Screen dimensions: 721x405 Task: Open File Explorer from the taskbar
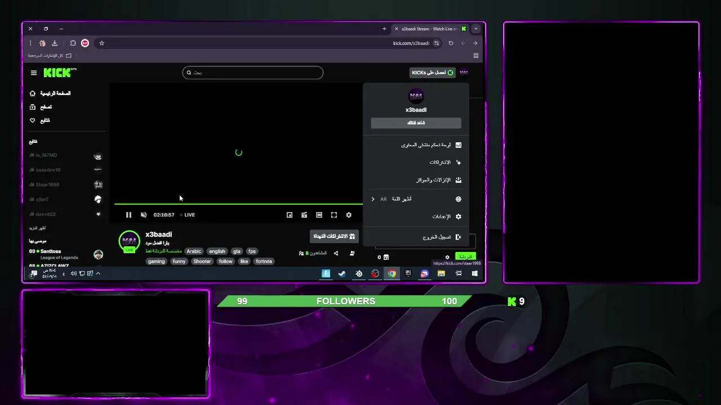pyautogui.click(x=442, y=273)
